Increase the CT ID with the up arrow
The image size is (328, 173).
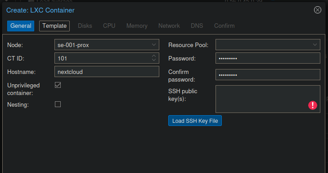click(154, 56)
